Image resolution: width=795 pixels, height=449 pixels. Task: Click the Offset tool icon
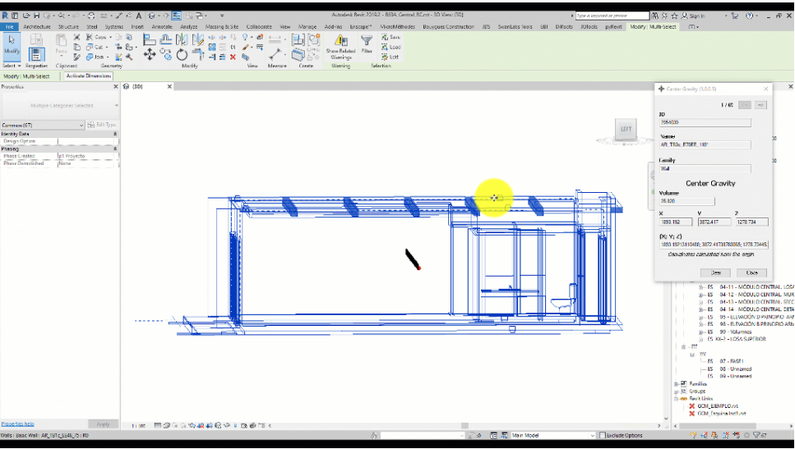pyautogui.click(x=165, y=39)
